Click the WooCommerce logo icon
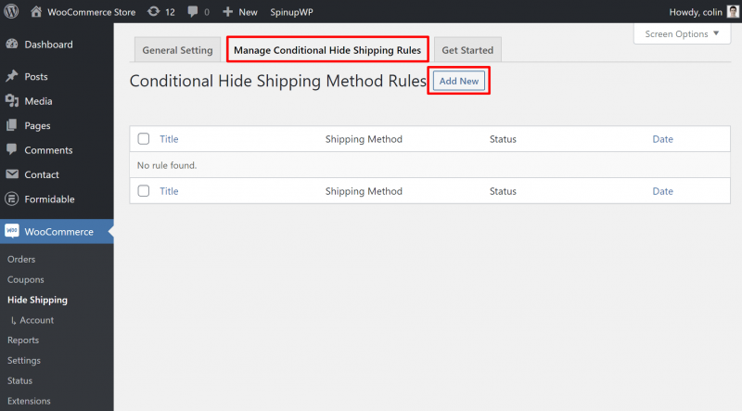The width and height of the screenshot is (742, 411). point(12,231)
